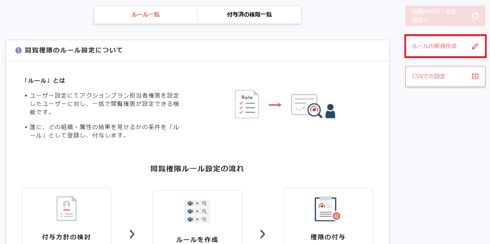The image size is (490, 244).
Task: Click the chevron after 付与方針の検討 card
Action: (132, 234)
